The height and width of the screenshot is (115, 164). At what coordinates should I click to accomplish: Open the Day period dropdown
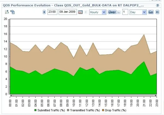pyautogui.click(x=138, y=12)
